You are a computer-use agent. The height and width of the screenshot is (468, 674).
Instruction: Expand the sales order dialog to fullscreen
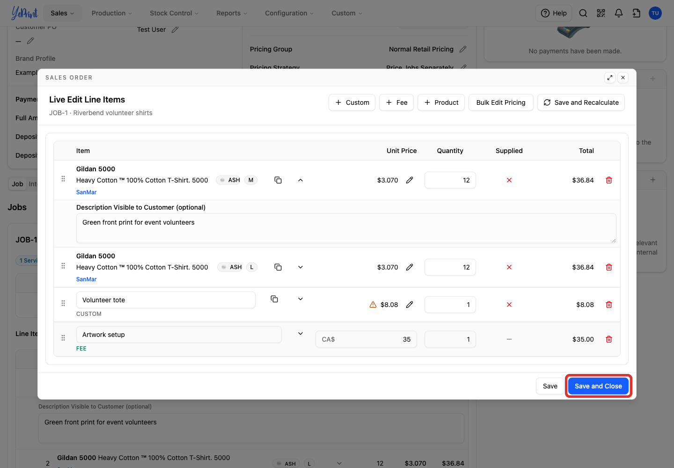[x=609, y=78]
